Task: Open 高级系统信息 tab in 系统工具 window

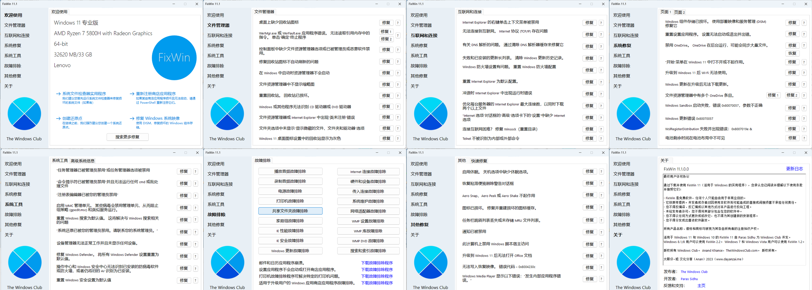Action: (83, 161)
